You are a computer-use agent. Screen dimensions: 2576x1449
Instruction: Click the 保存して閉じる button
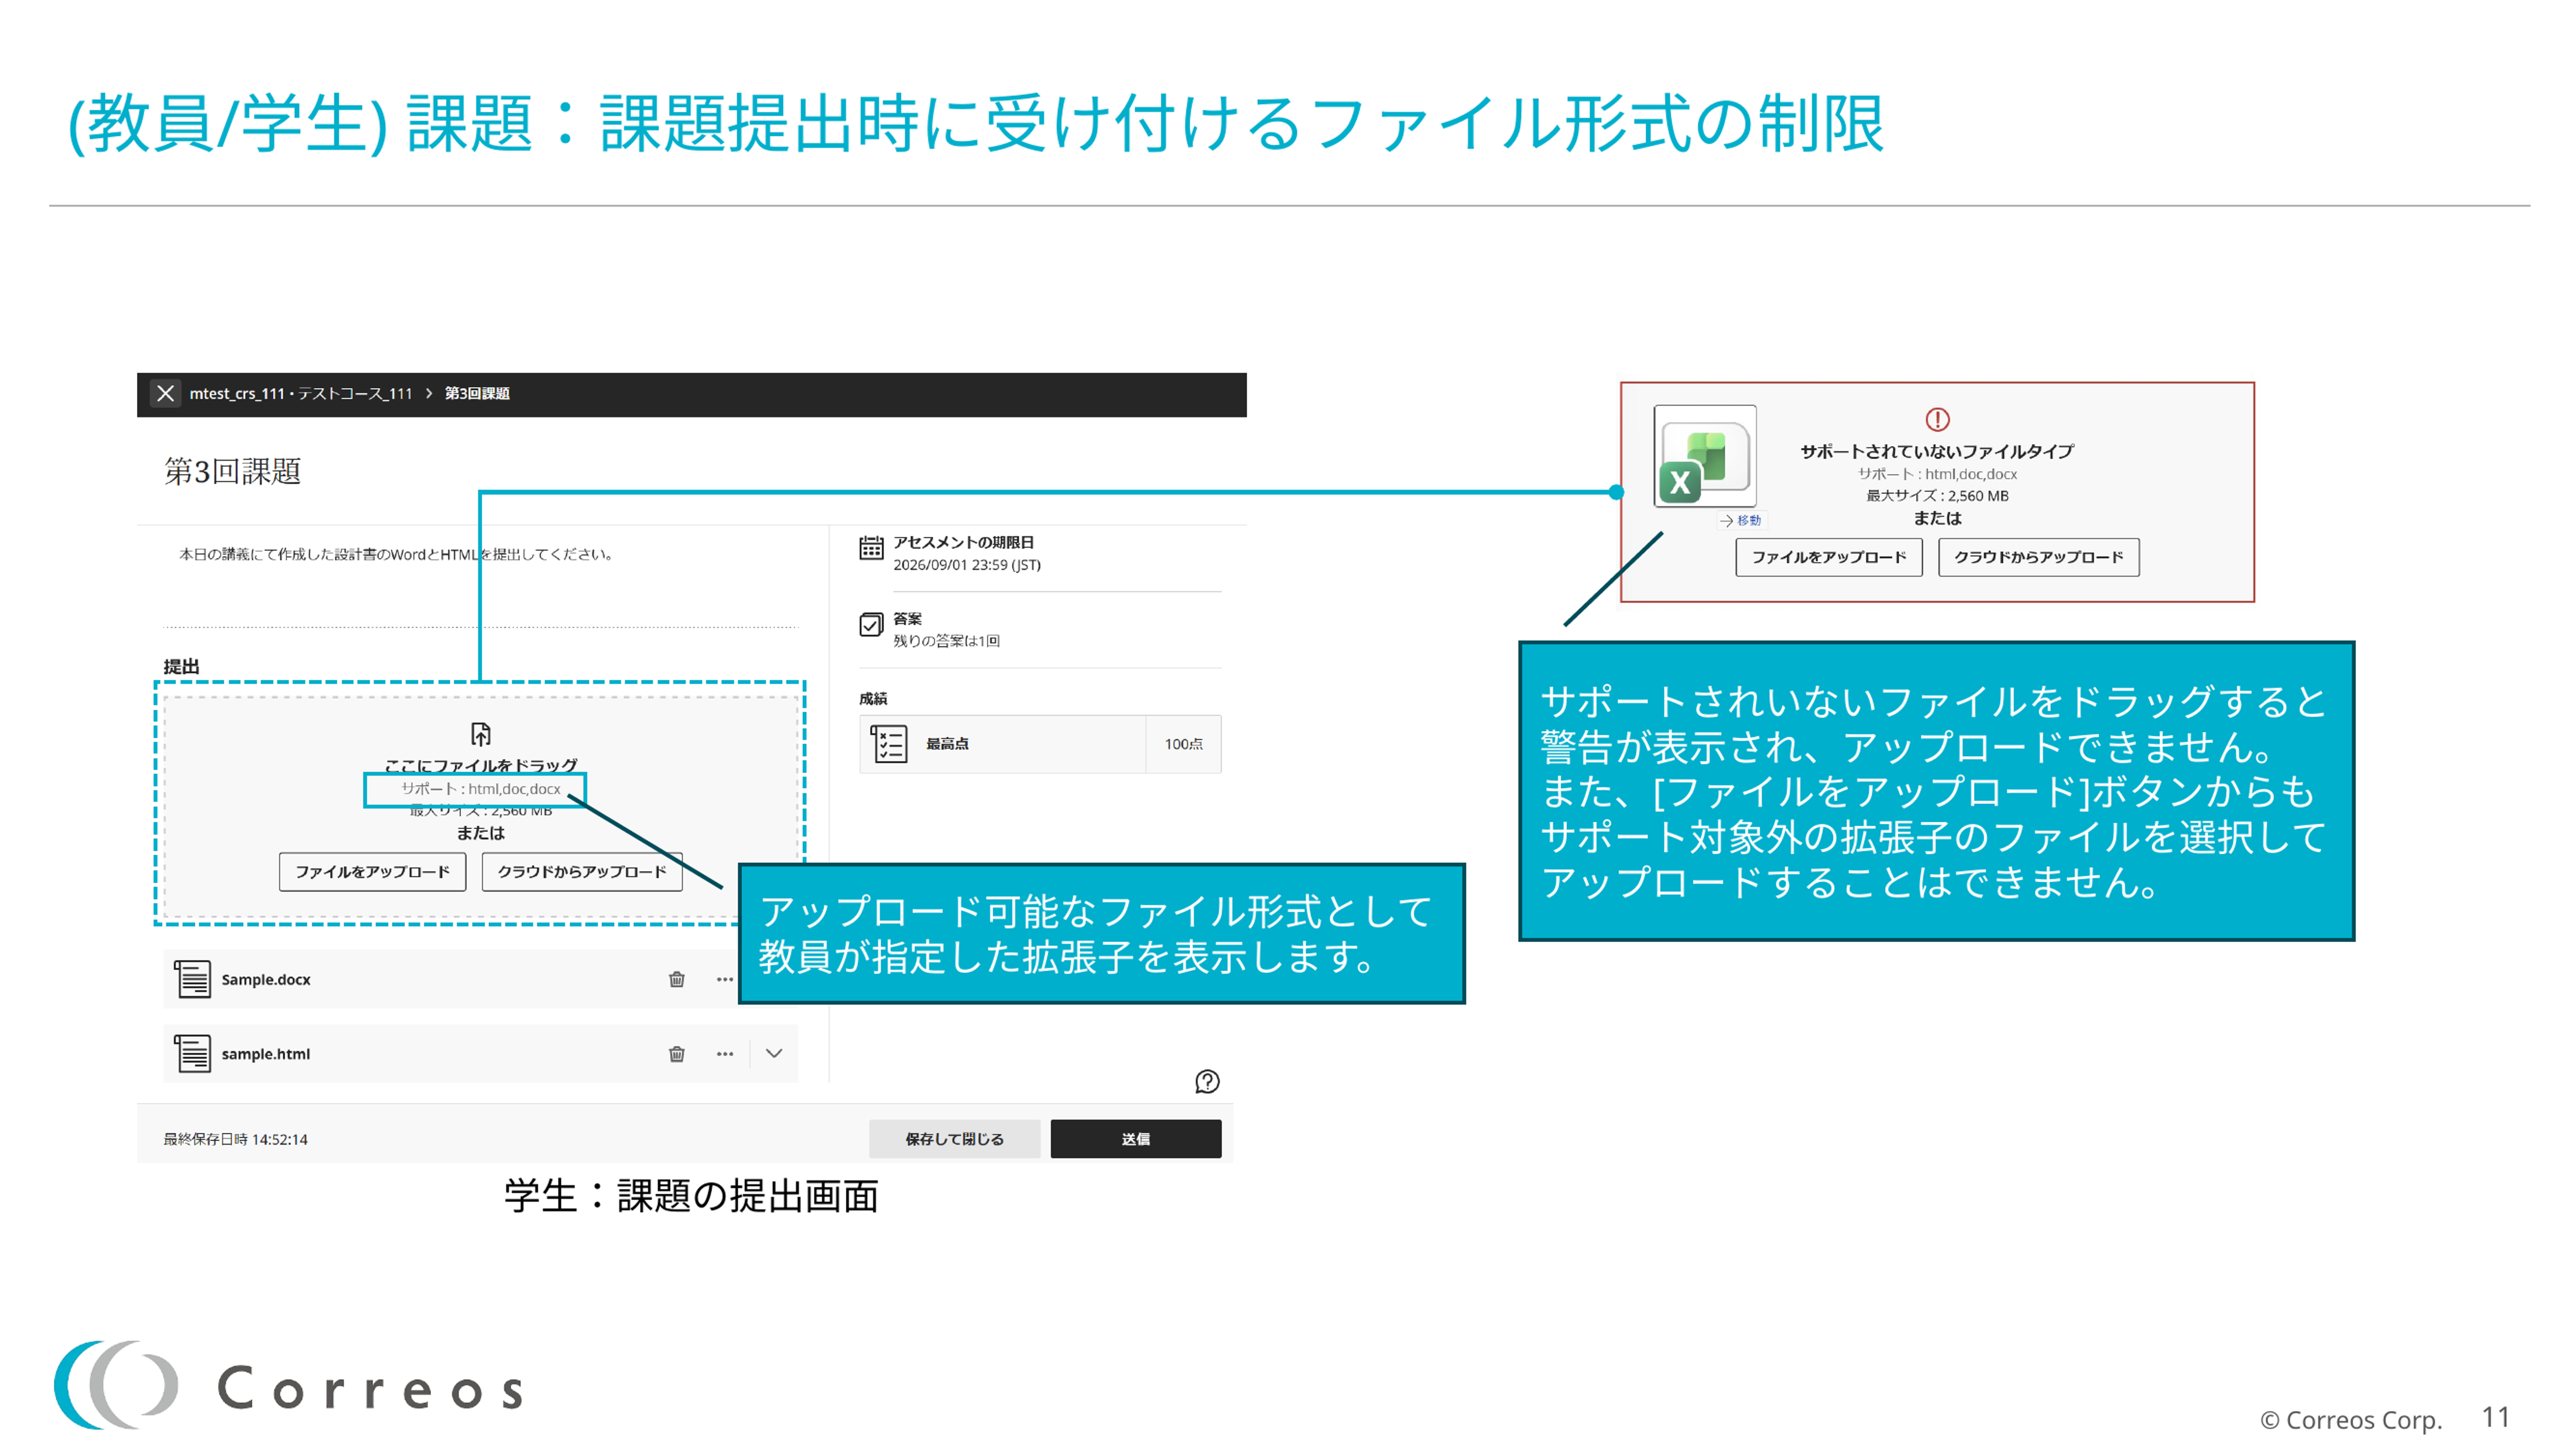[955, 1139]
